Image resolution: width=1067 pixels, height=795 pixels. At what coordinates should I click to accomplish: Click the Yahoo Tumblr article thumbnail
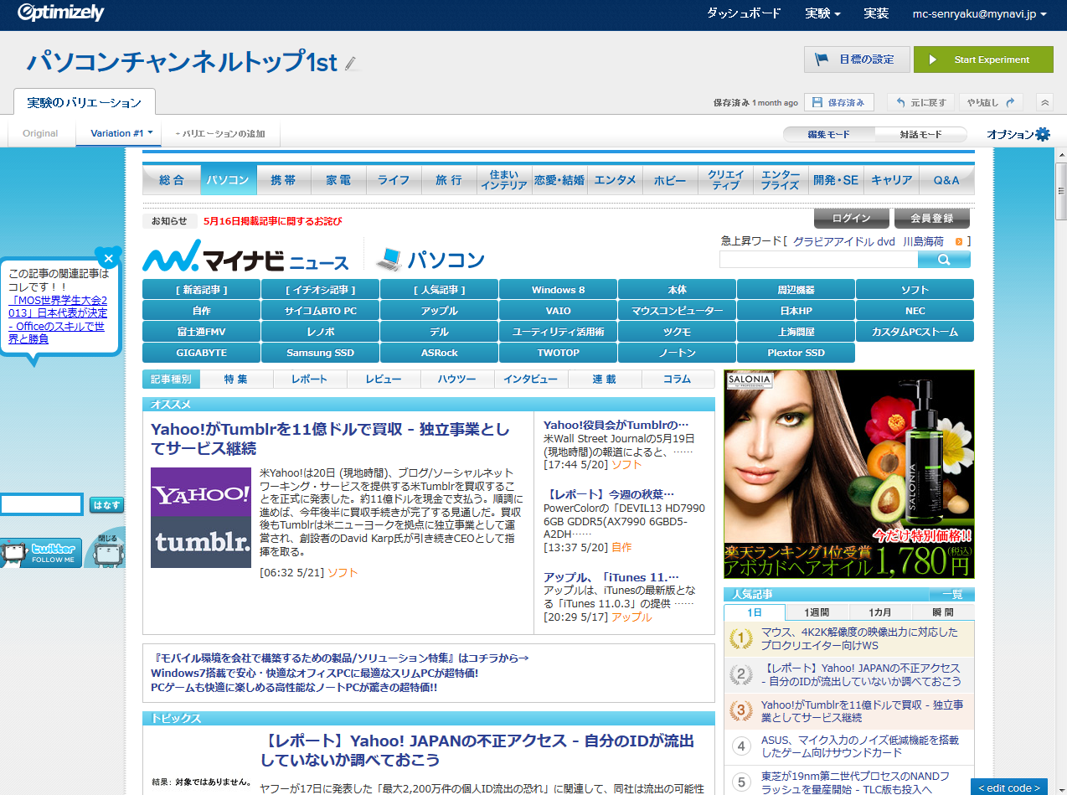pyautogui.click(x=201, y=518)
